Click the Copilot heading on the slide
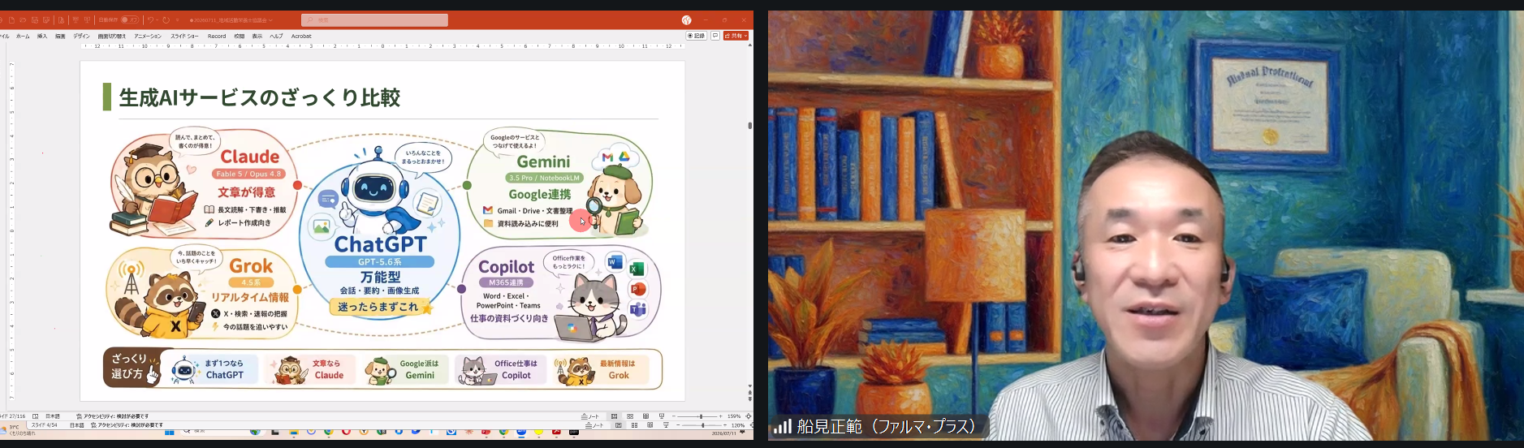The width and height of the screenshot is (1524, 448). pos(507,266)
